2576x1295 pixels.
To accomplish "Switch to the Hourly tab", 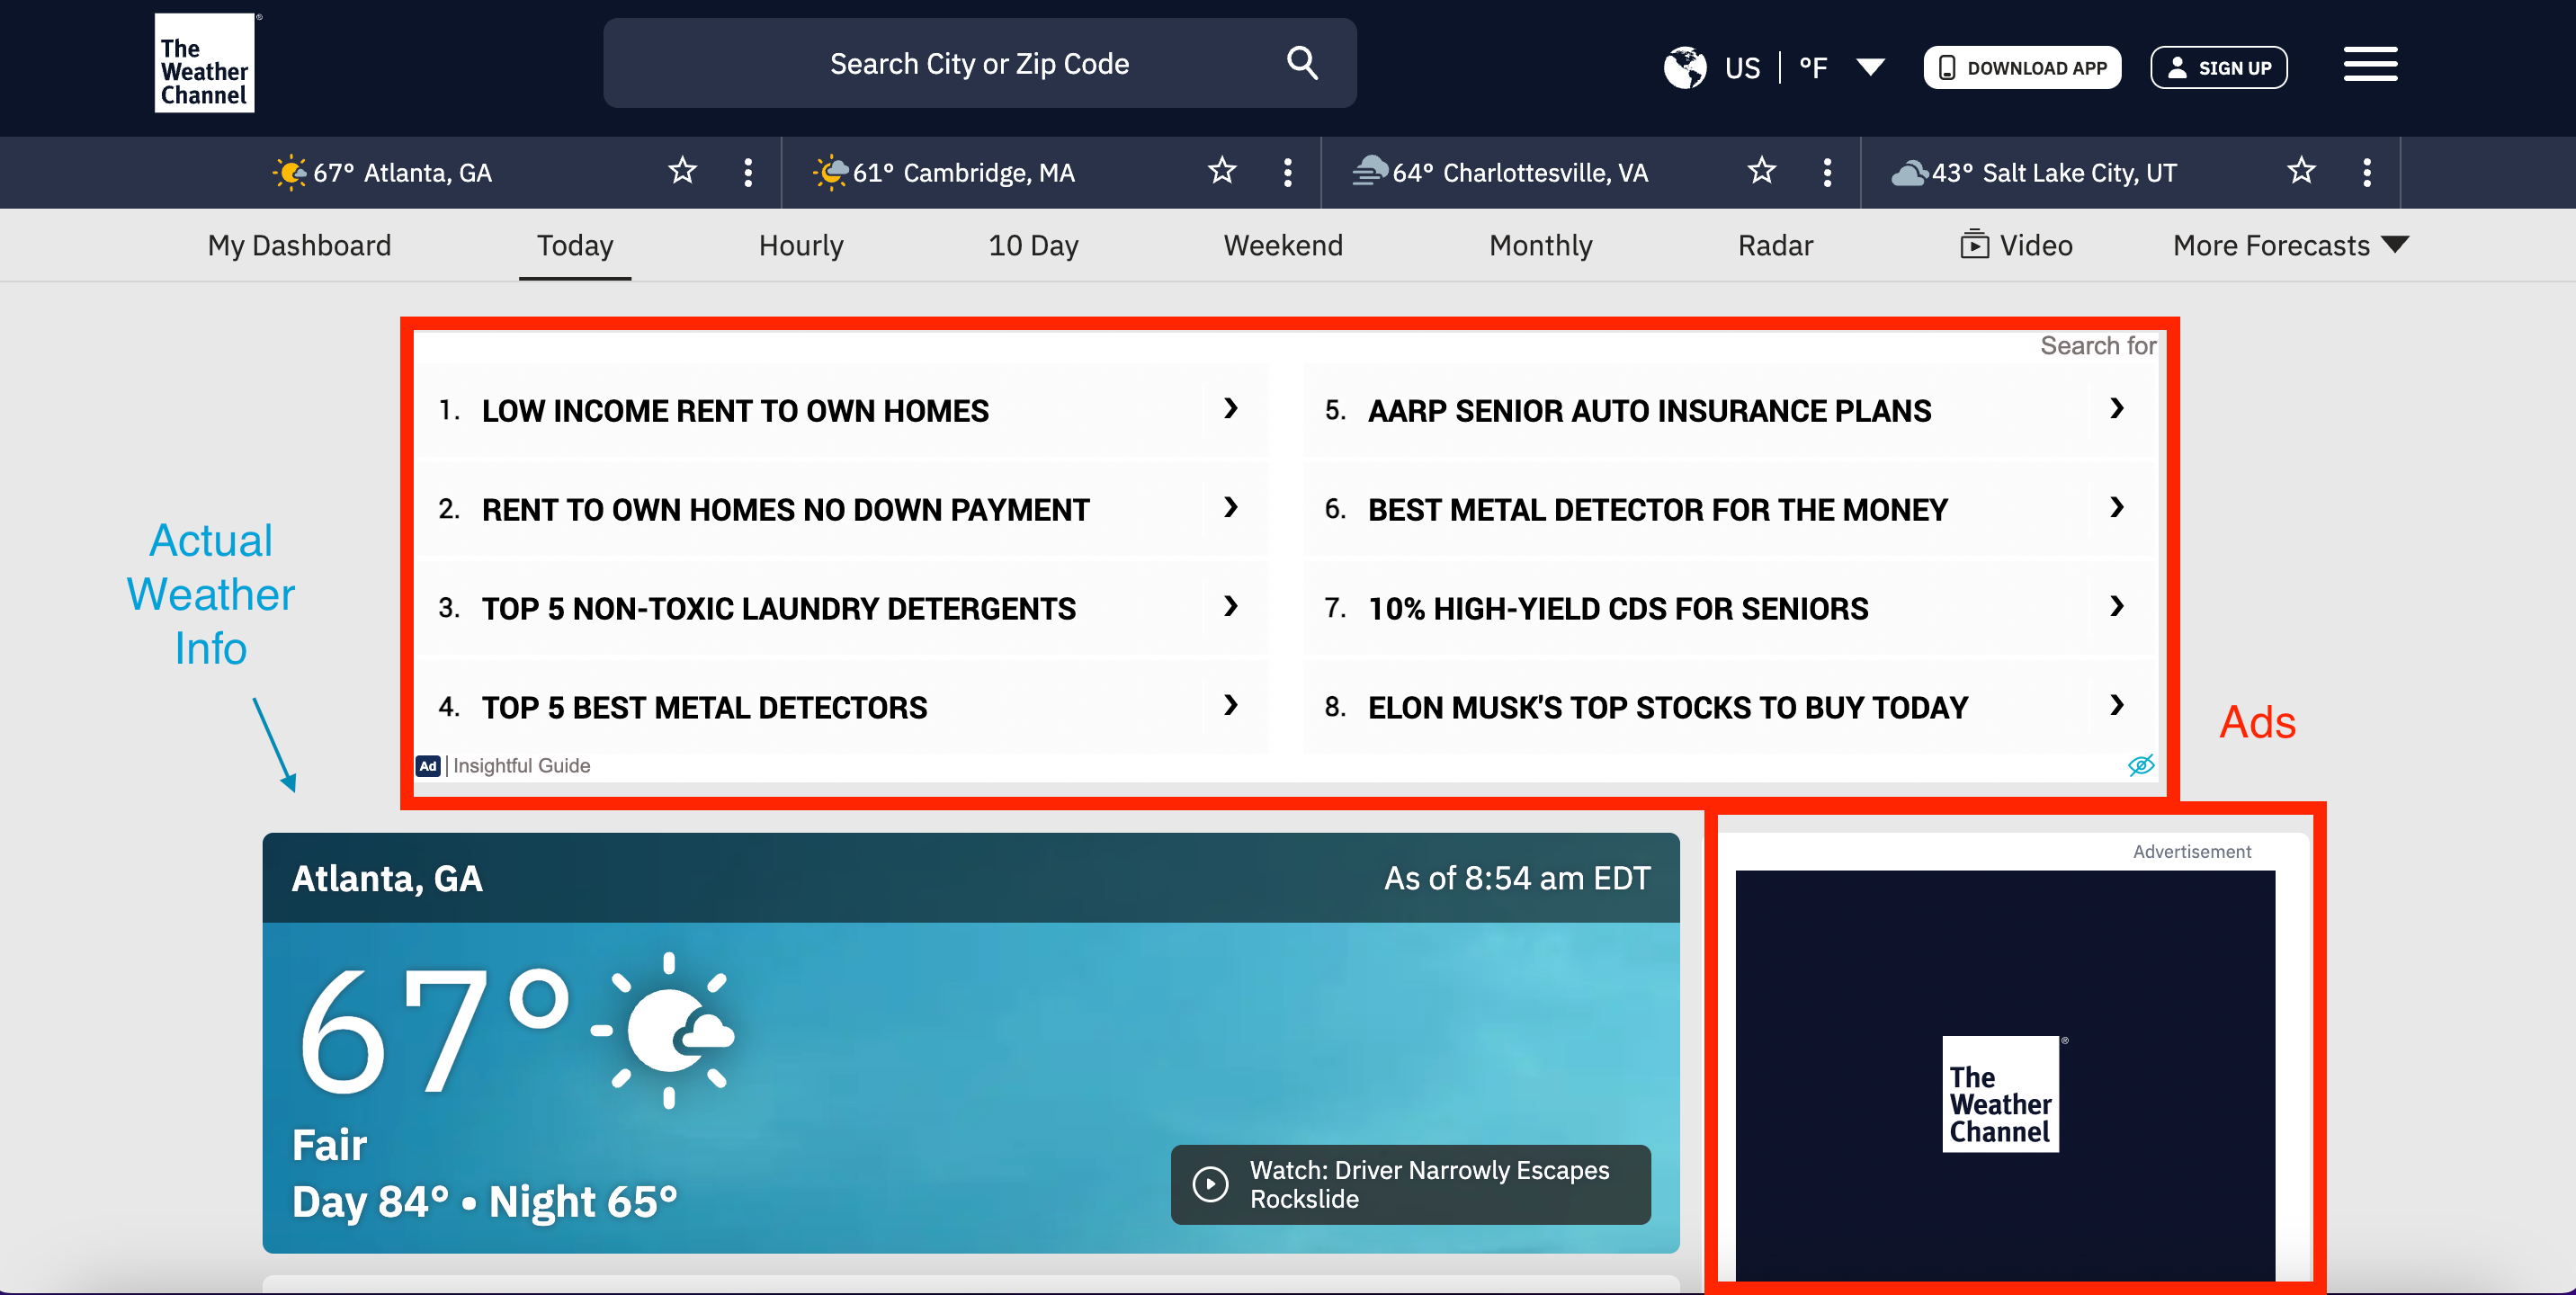I will pyautogui.click(x=801, y=245).
